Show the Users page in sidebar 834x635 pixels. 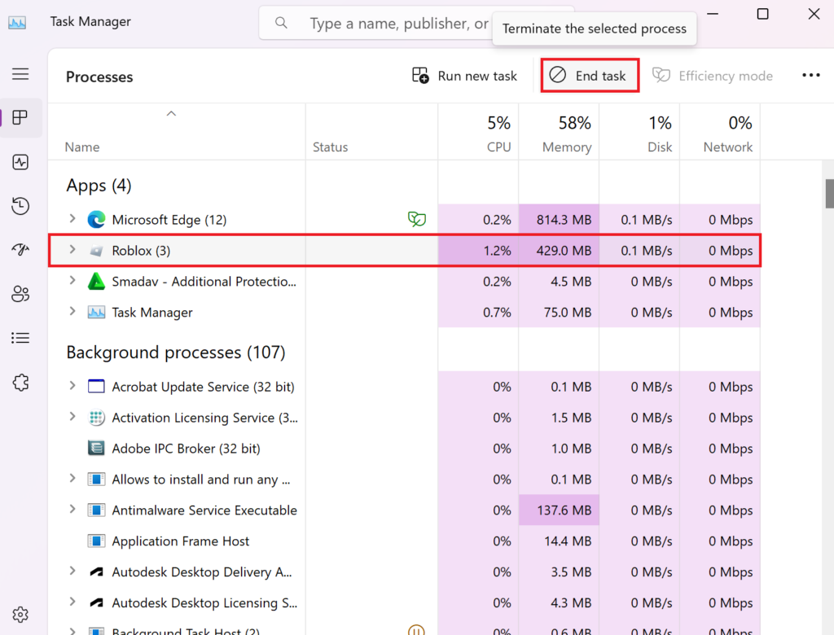(20, 294)
